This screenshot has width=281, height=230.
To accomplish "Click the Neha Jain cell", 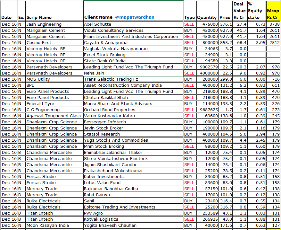I will pyautogui.click(x=133, y=73).
